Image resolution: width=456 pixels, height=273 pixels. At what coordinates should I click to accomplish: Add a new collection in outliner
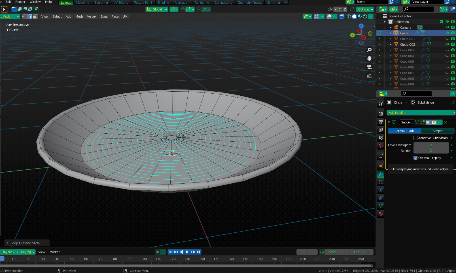pyautogui.click(x=453, y=9)
